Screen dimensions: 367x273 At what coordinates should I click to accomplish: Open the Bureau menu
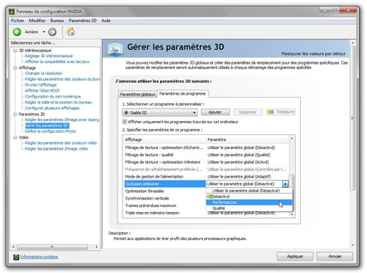point(57,21)
